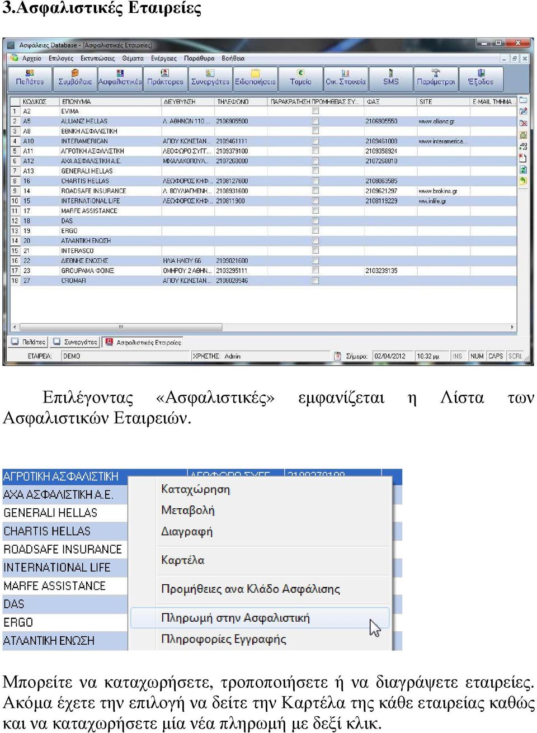Open the Παράθυρα menu
Screen dimensions: 537x733
(199, 58)
